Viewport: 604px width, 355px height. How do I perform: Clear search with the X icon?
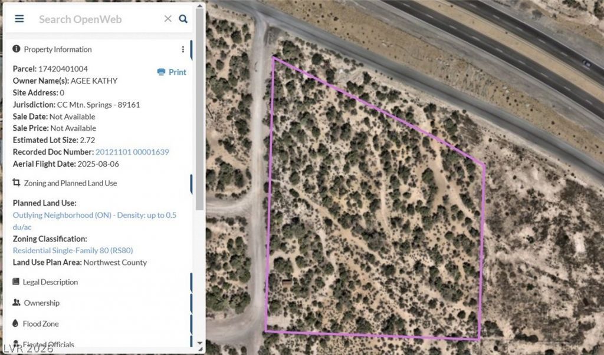(168, 19)
